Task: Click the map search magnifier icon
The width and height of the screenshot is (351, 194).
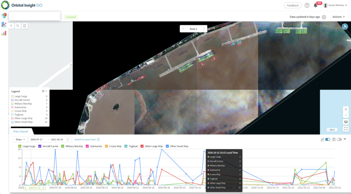Action: click(x=18, y=26)
